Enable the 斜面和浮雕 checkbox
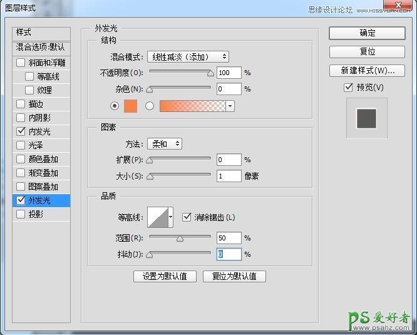The image size is (417, 335). 21,63
